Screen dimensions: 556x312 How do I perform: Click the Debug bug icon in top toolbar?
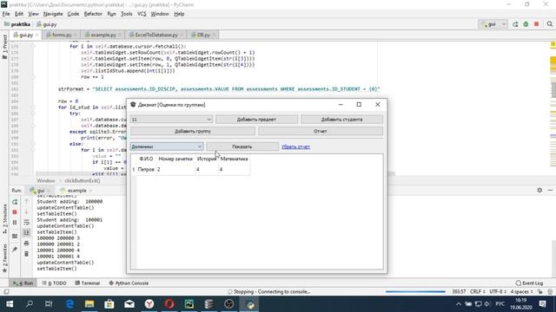pos(526,24)
